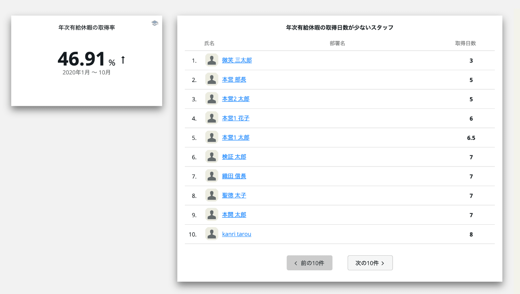Open staff link 本営2 太郎
The image size is (520, 294).
click(x=236, y=99)
